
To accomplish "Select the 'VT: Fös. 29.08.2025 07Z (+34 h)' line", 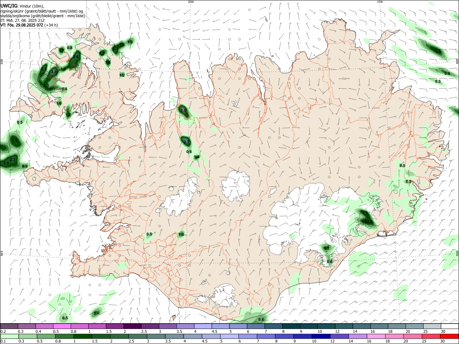I will (x=29, y=25).
